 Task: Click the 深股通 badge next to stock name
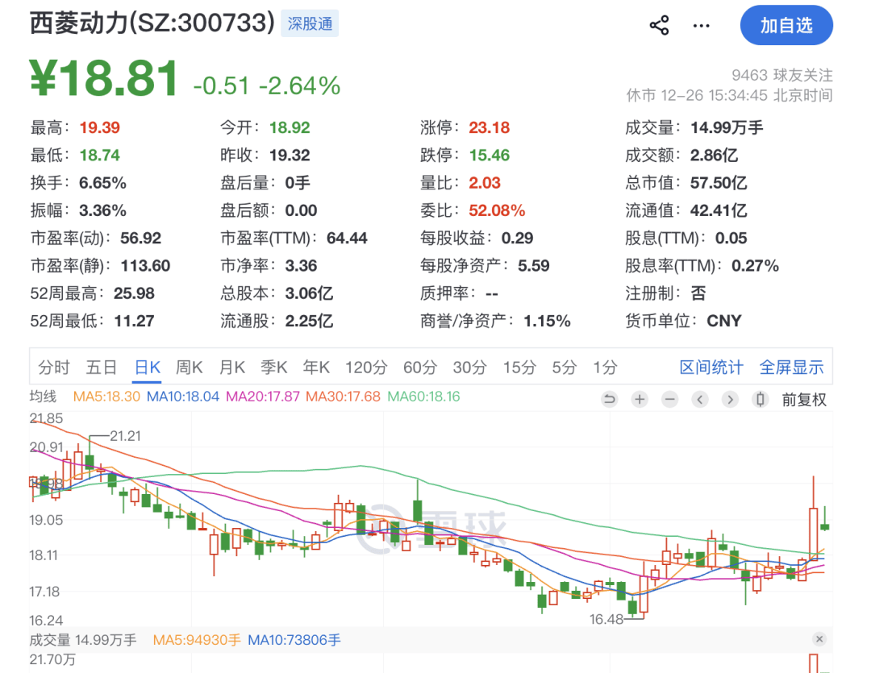(x=310, y=23)
